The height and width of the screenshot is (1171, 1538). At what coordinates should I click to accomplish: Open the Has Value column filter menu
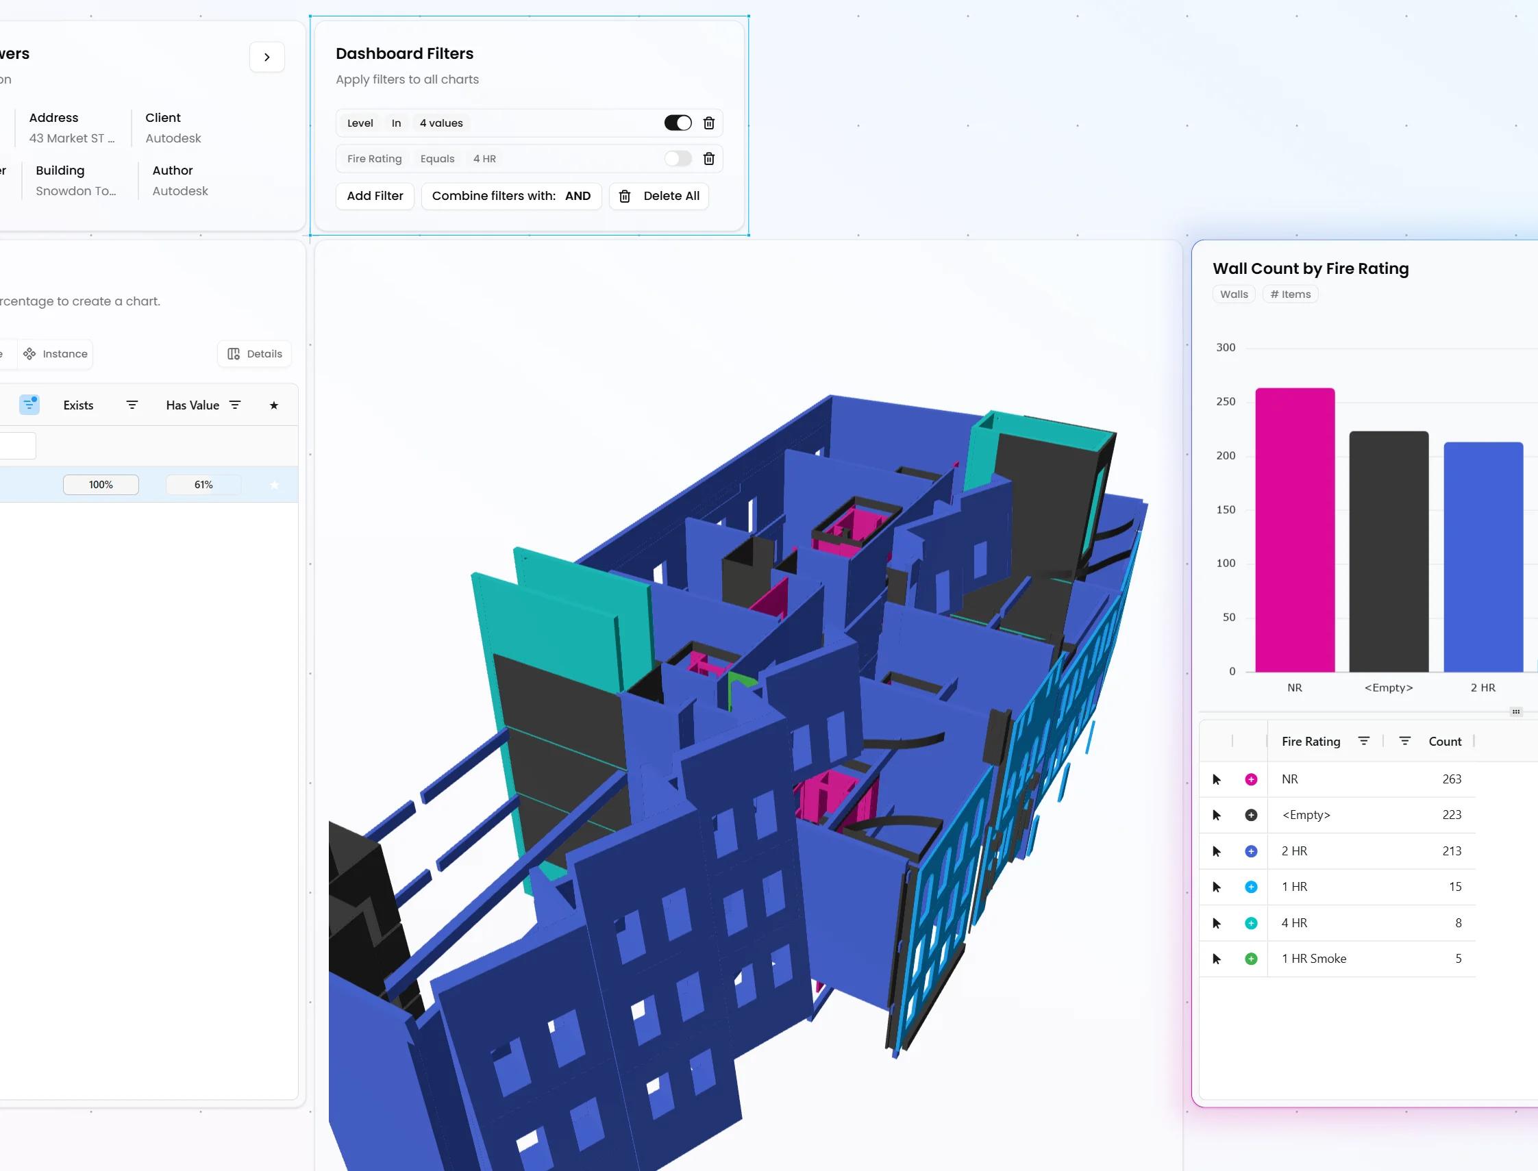pos(235,405)
